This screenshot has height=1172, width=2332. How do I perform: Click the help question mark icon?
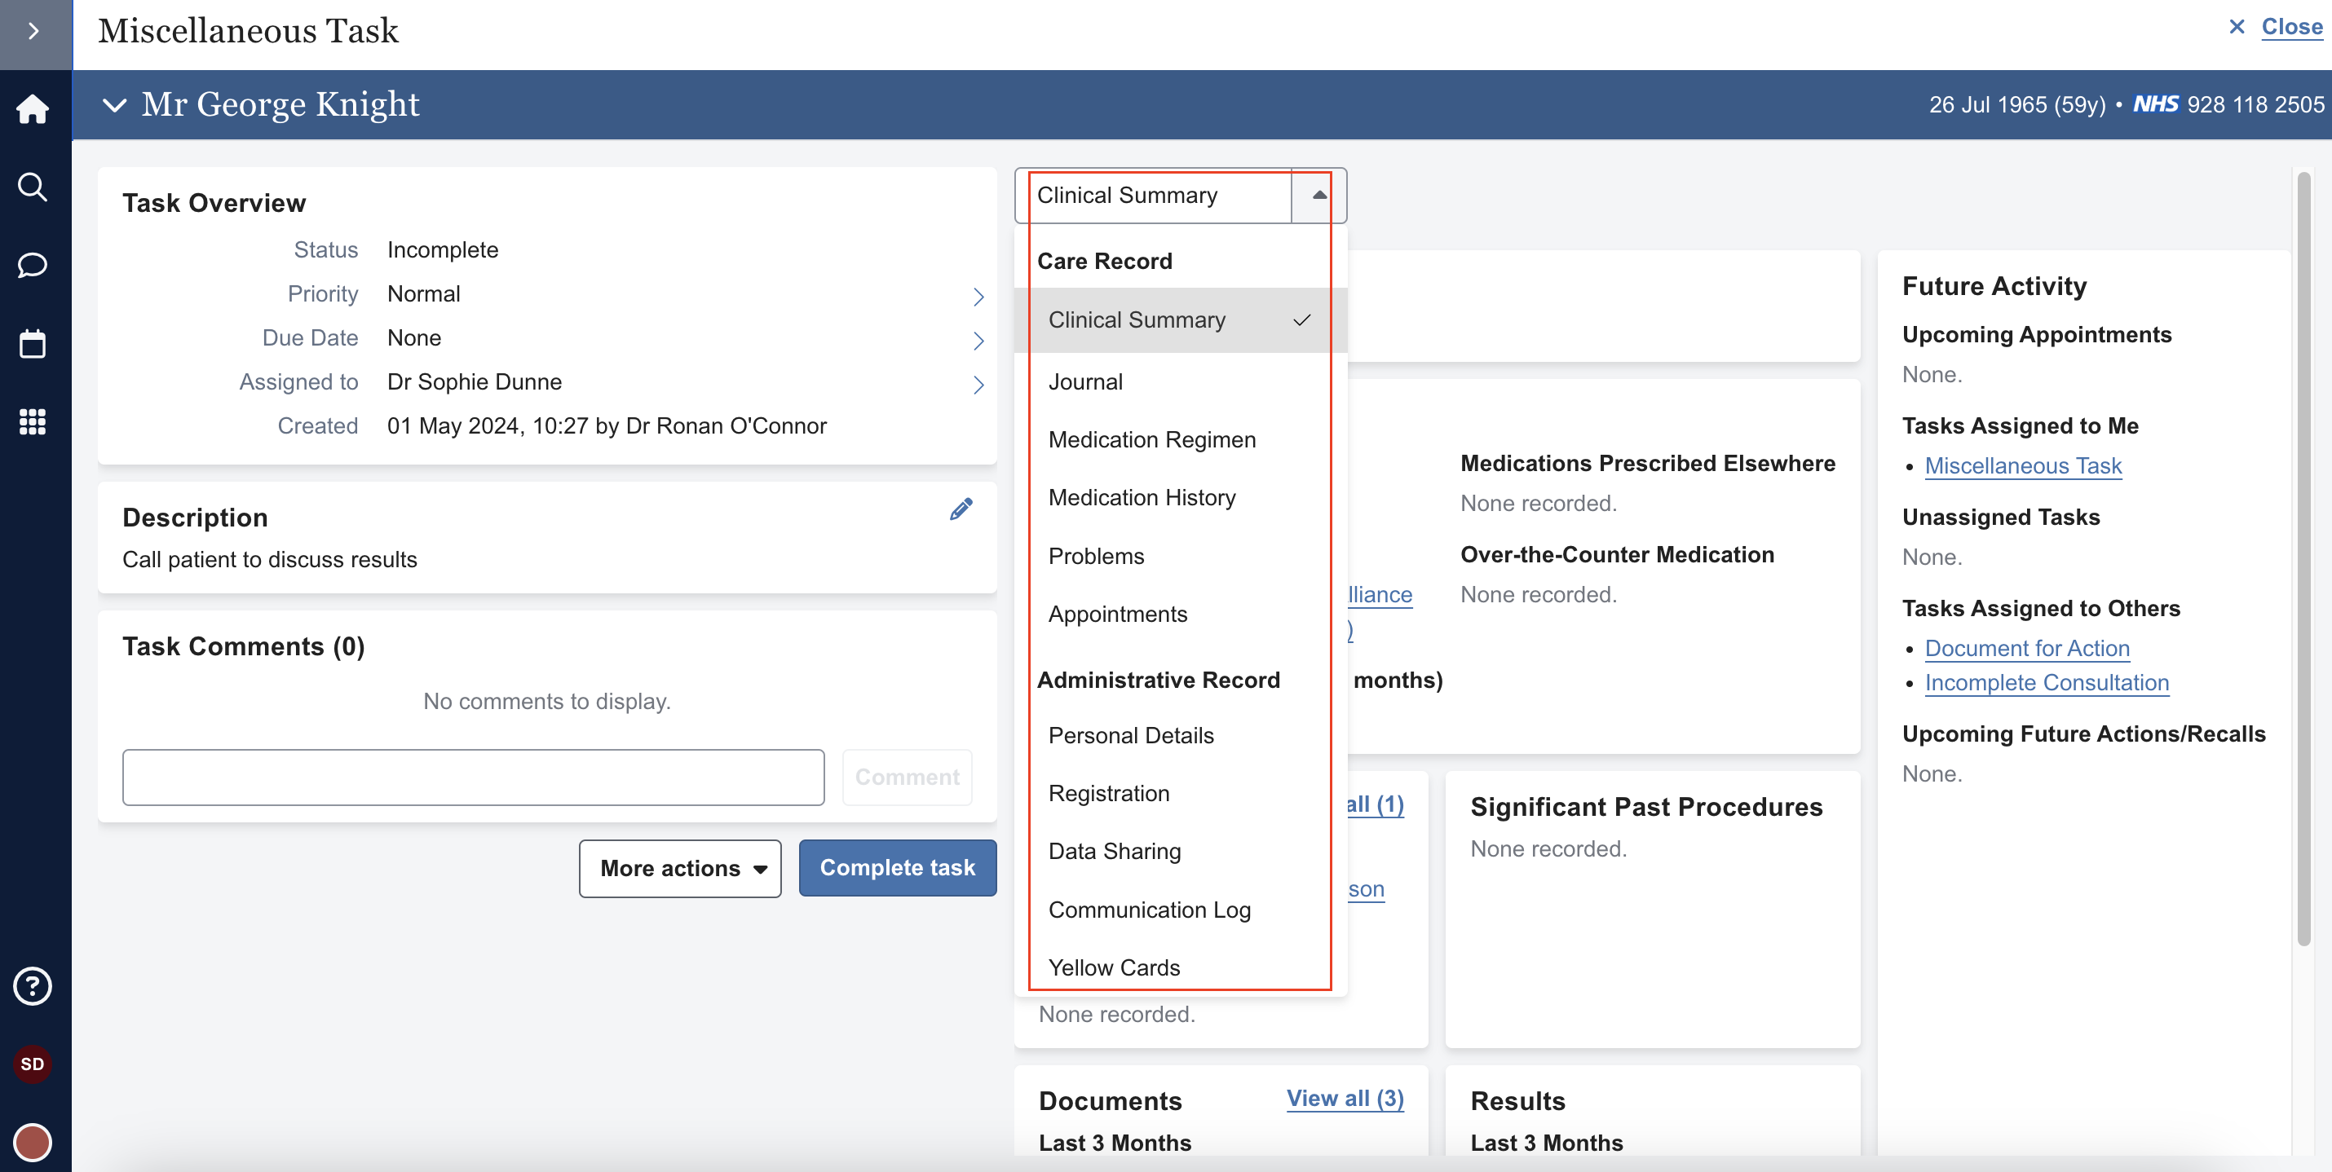pyautogui.click(x=33, y=985)
